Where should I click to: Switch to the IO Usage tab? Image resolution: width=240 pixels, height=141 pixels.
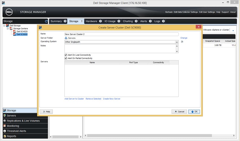(x=110, y=21)
